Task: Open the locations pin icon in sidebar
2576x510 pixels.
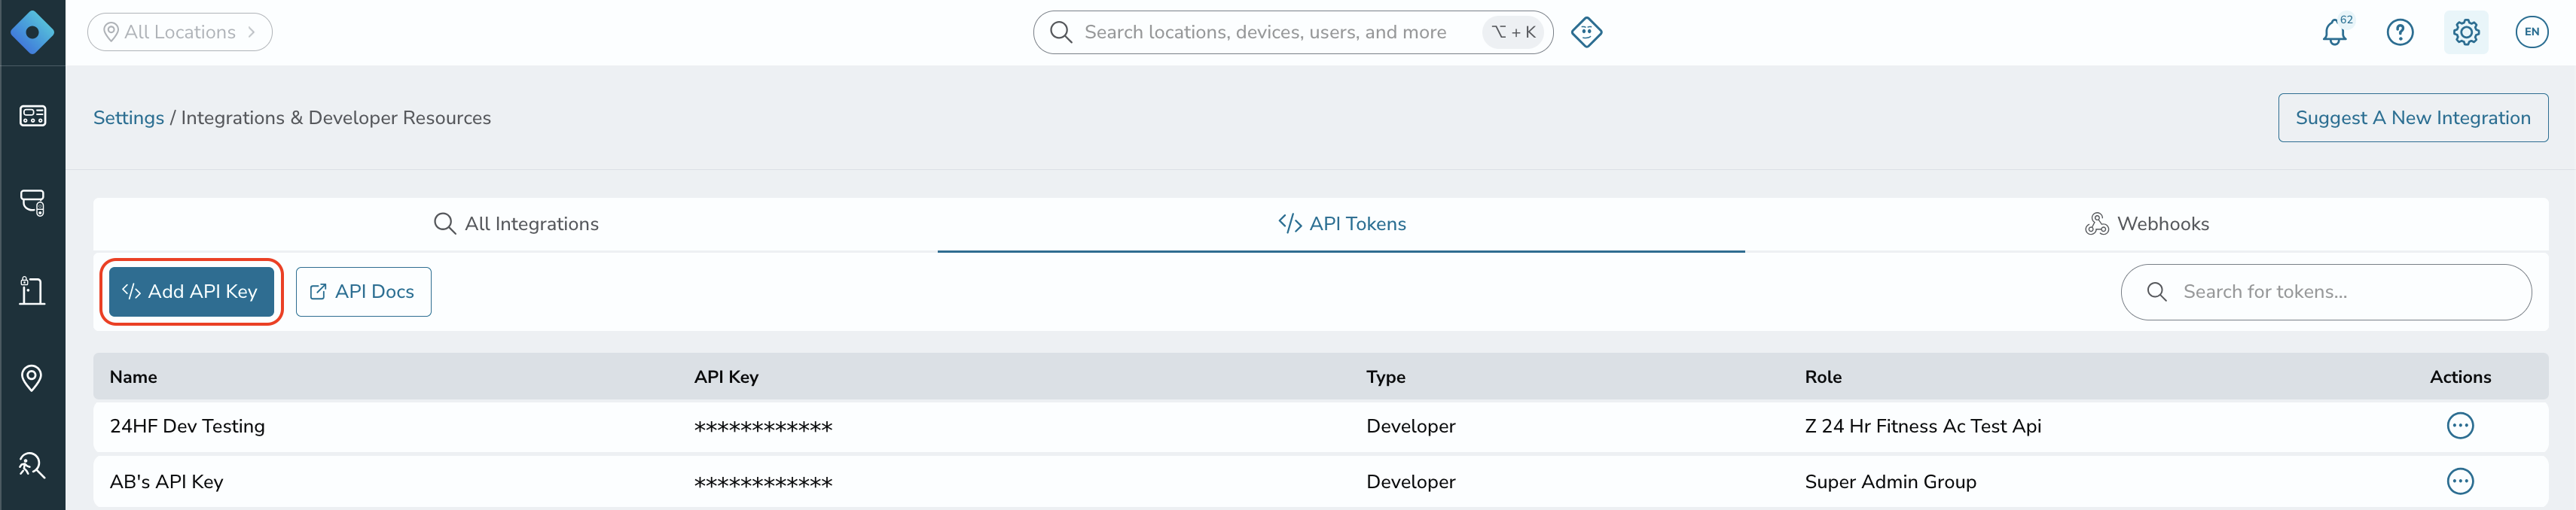Action: pyautogui.click(x=32, y=378)
